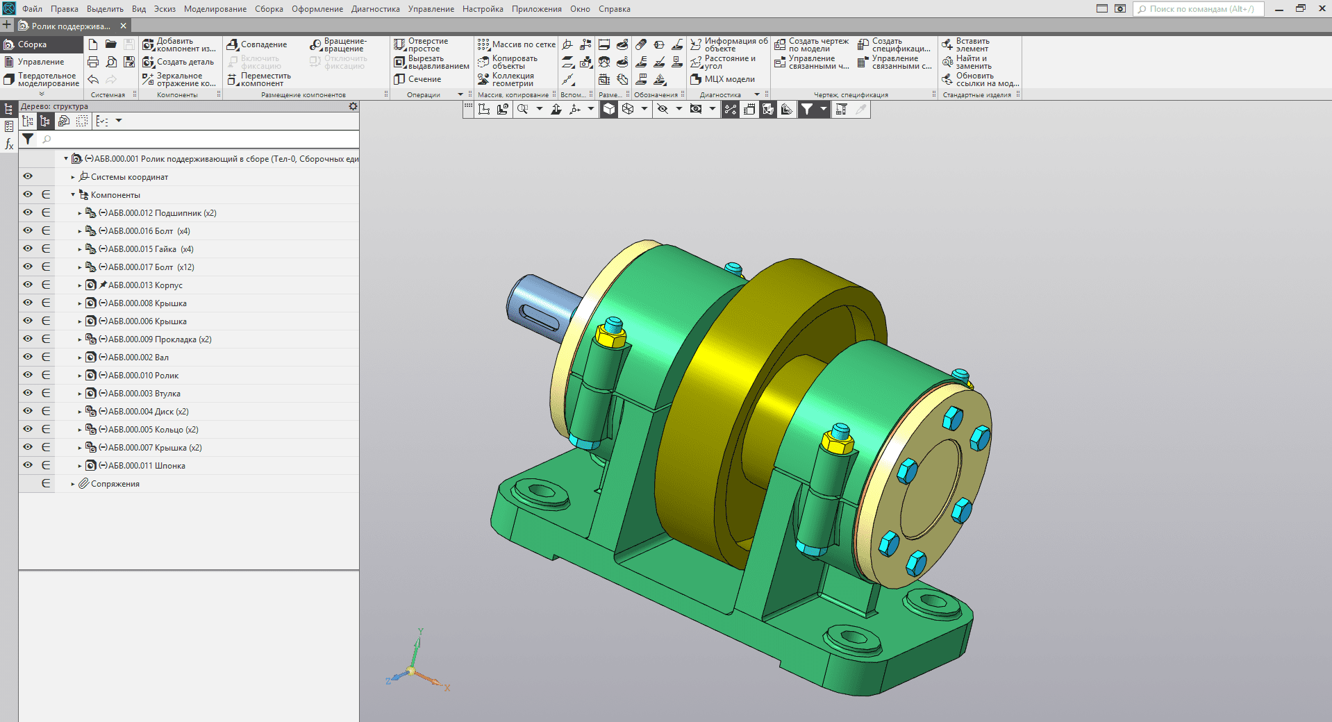This screenshot has width=1332, height=722.
Task: Expand the АБВ.000.012 Подшипник tree node
Action: point(80,213)
